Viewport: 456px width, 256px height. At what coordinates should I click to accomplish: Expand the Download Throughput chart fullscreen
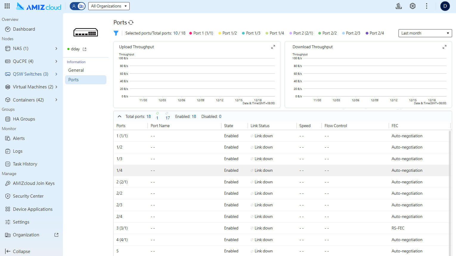click(x=444, y=47)
